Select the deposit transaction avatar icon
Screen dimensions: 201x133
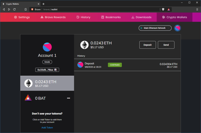click(x=80, y=65)
